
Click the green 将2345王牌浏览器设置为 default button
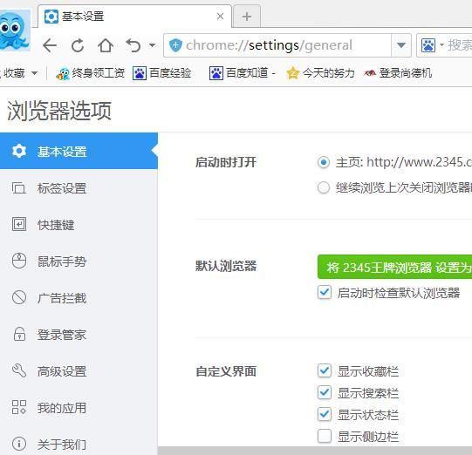(394, 267)
